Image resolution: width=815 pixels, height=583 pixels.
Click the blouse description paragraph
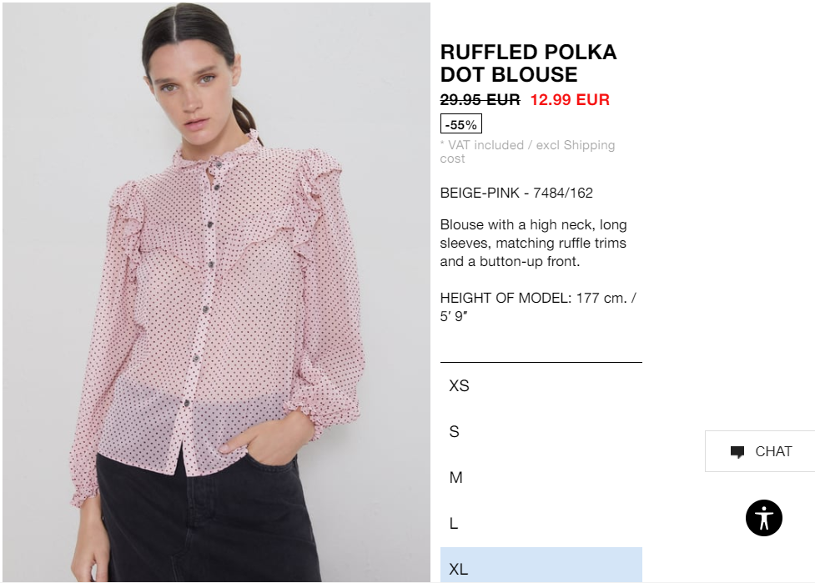pyautogui.click(x=533, y=243)
